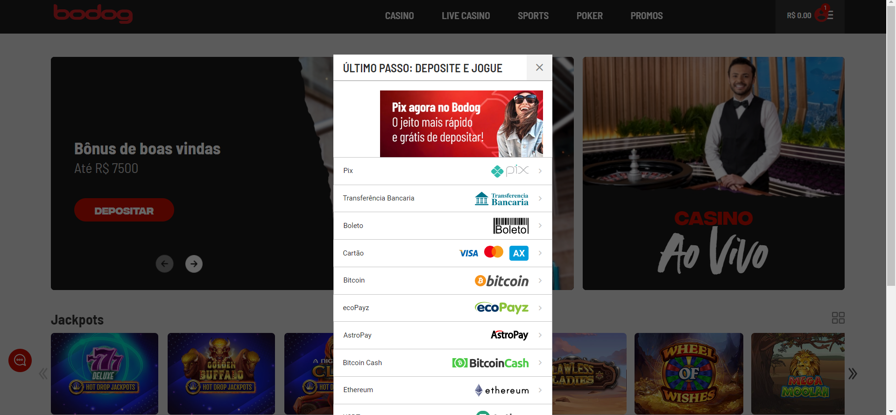This screenshot has width=896, height=415.
Task: Open the Sports menu
Action: [533, 16]
